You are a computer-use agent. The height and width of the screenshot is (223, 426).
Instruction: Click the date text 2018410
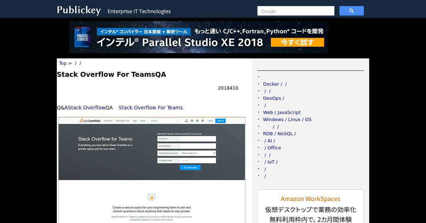[x=228, y=88]
